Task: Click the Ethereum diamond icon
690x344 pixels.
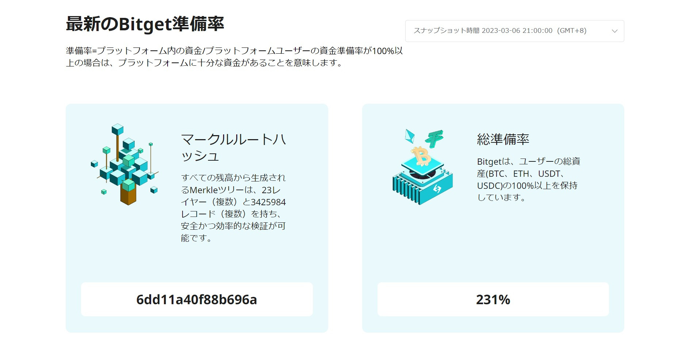Action: coord(410,136)
